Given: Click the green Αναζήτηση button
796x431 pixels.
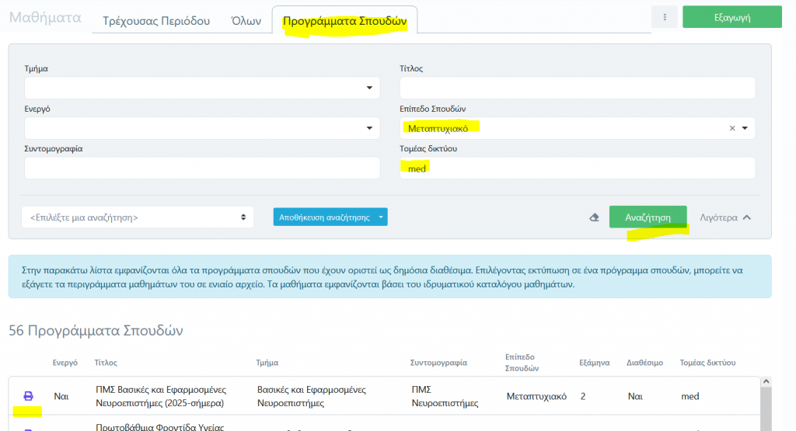Looking at the screenshot, I should pos(648,217).
